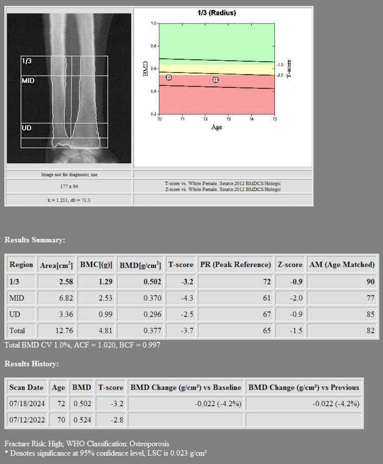The width and height of the screenshot is (383, 464).
Task: Click the Region column header
Action: 21,264
